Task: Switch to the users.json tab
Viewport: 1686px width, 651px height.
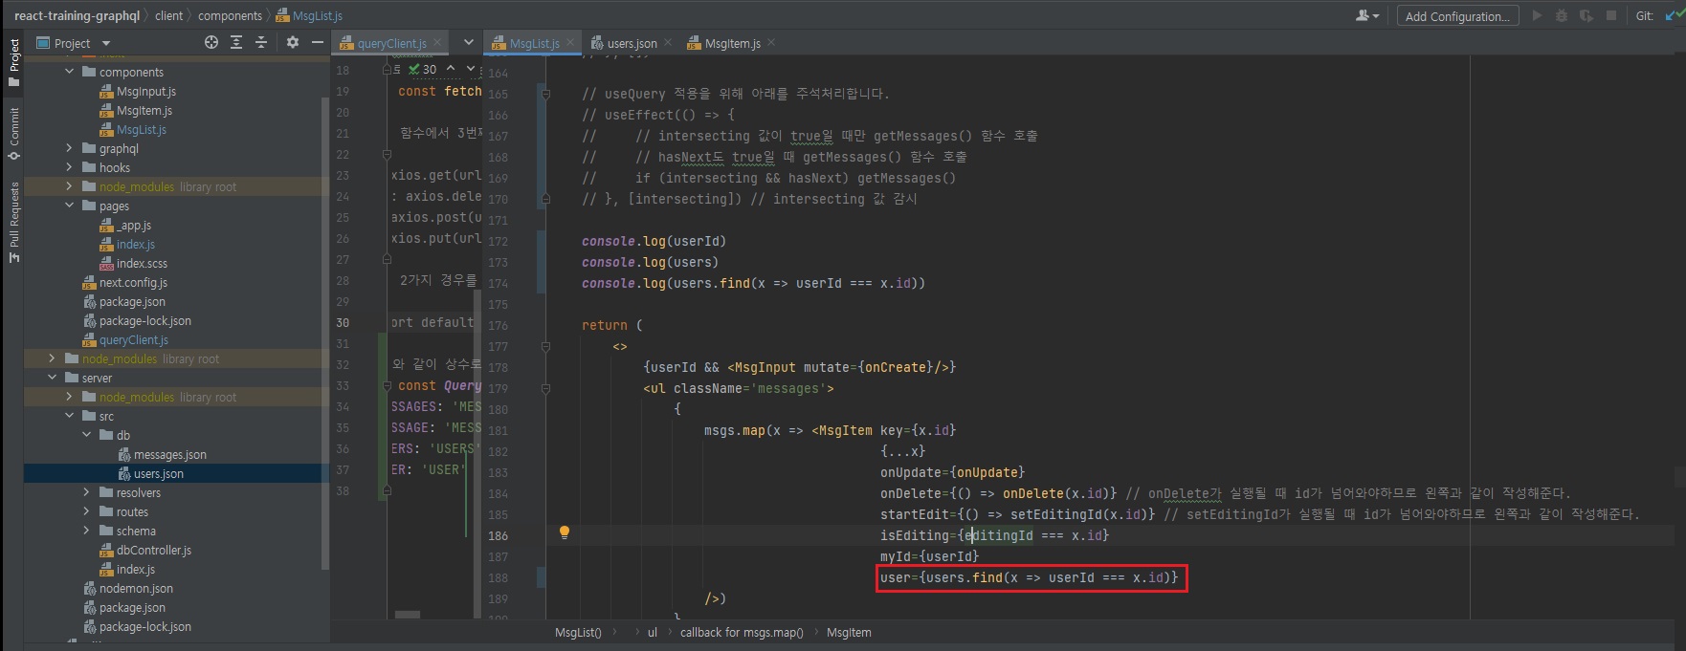Action: coord(632,43)
